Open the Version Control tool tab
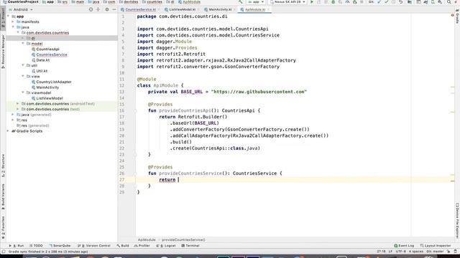 pyautogui.click(x=94, y=245)
